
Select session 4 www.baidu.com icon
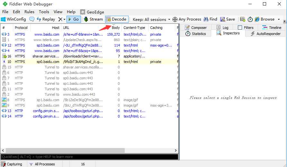[4, 51]
